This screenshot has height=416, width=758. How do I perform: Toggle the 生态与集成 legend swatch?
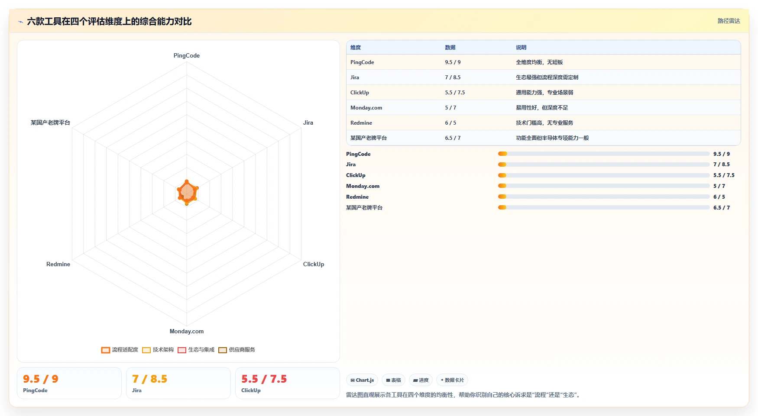[x=182, y=350]
